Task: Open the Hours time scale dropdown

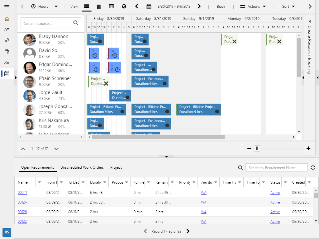Action: [44, 6]
